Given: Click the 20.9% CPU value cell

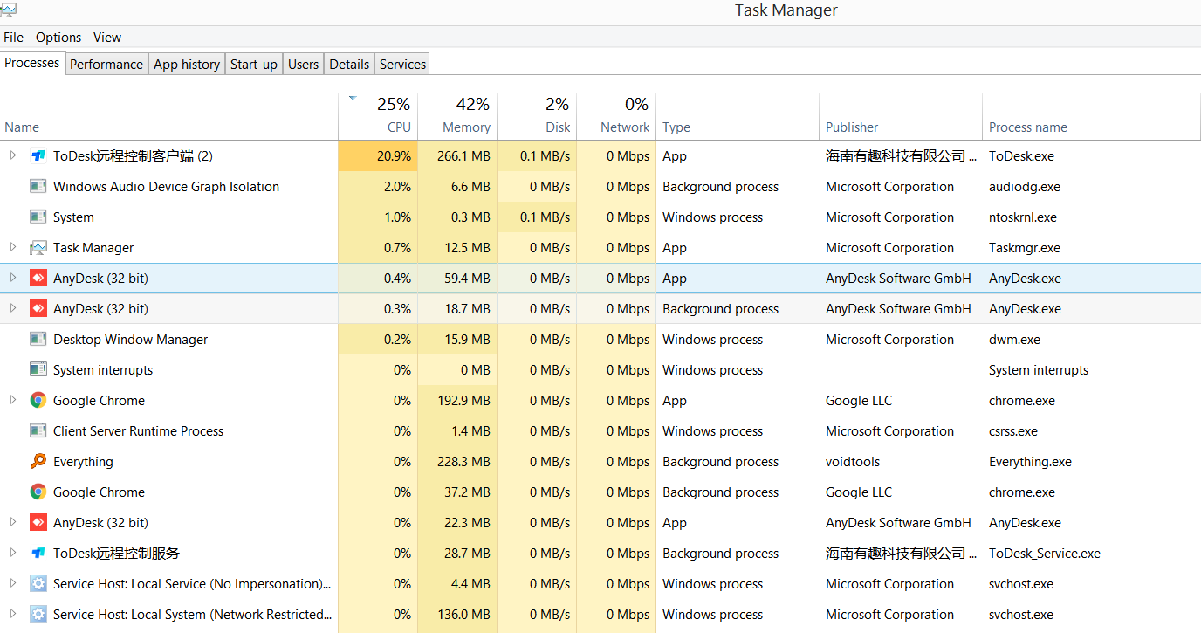Looking at the screenshot, I should [x=378, y=156].
